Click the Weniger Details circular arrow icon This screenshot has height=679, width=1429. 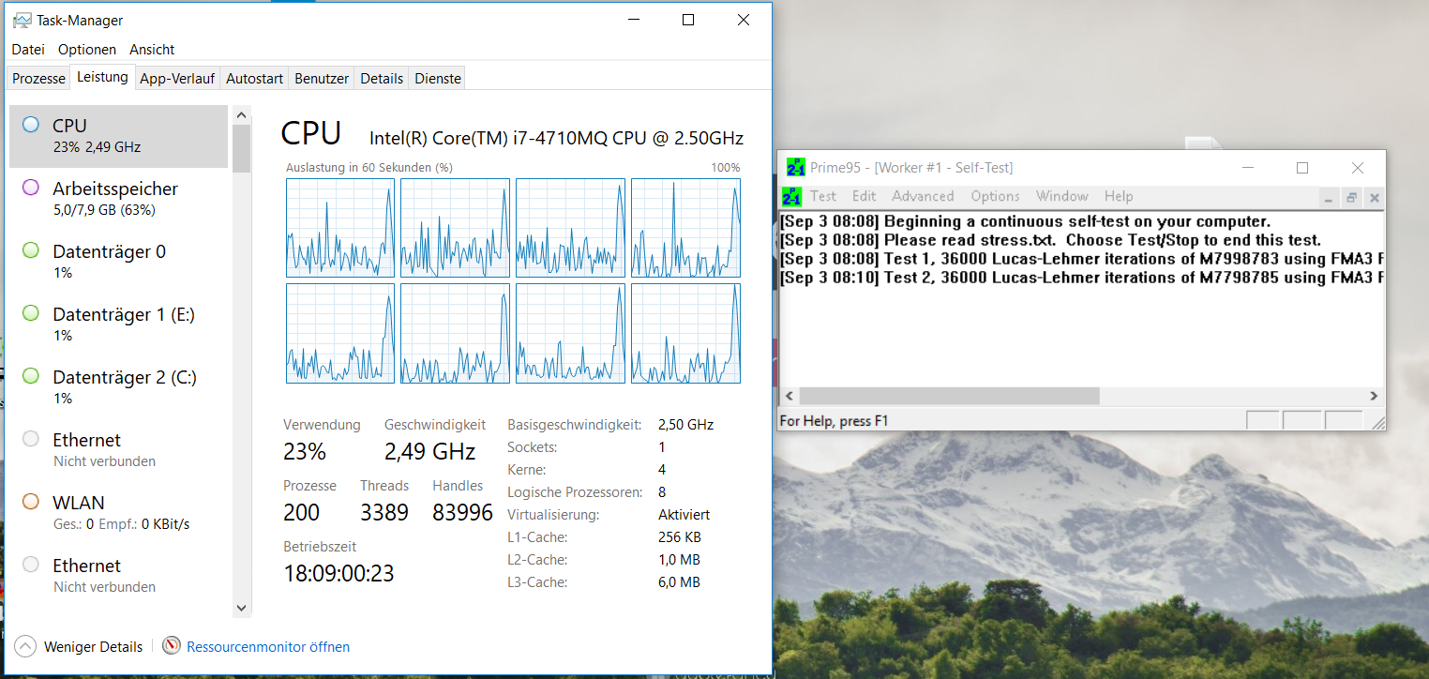(x=26, y=646)
